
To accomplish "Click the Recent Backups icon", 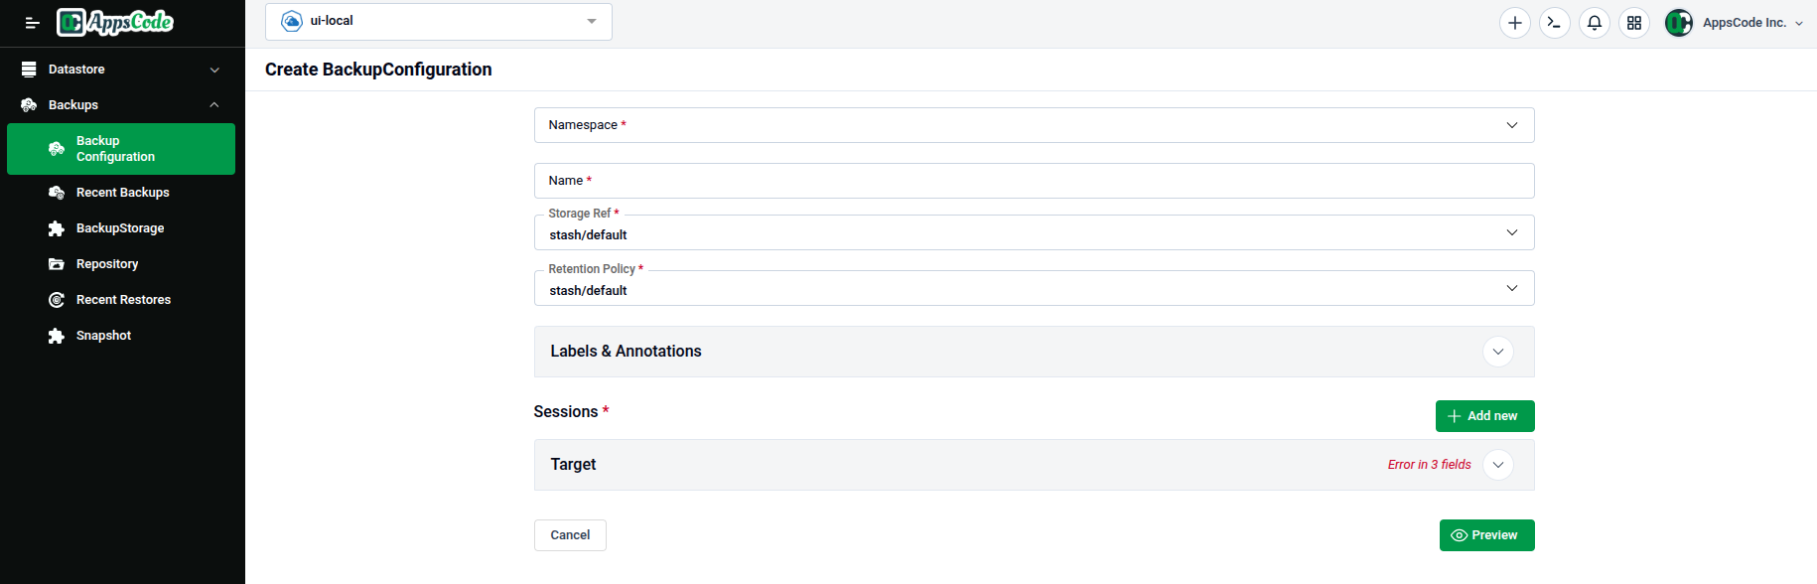I will (x=57, y=193).
